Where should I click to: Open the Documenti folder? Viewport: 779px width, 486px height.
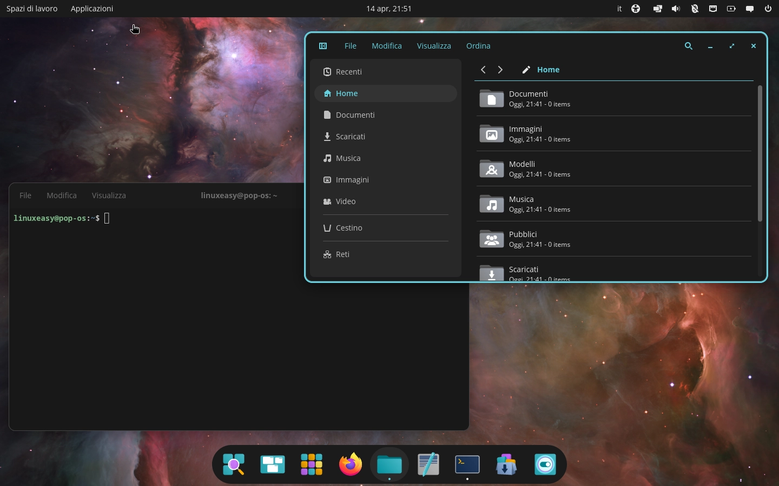pyautogui.click(x=529, y=99)
